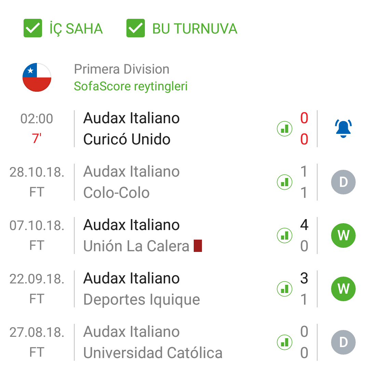
Task: Tap draw badge for Universidad Católica match
Action: click(x=343, y=342)
